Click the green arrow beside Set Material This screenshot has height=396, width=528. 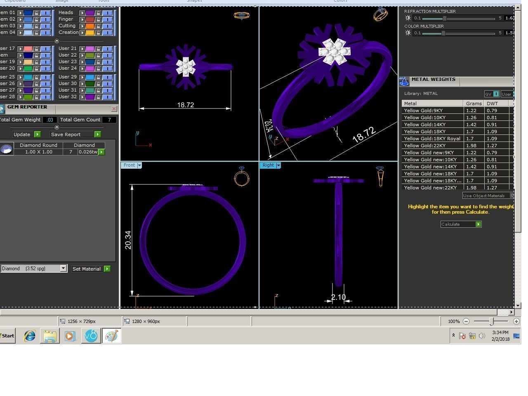107,269
